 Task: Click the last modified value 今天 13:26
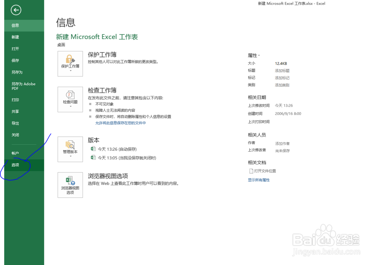click(284, 105)
